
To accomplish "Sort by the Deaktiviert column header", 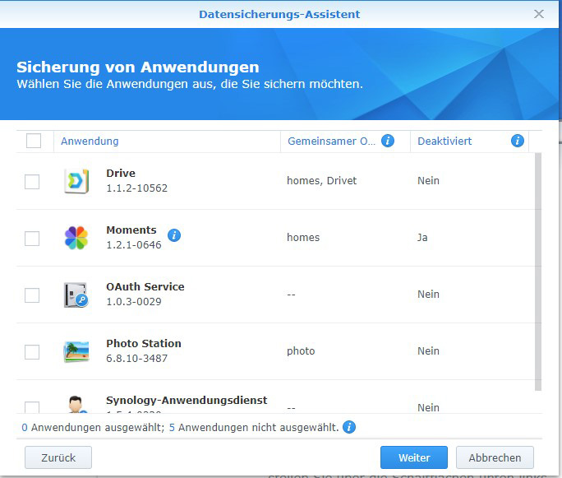I will click(469, 141).
